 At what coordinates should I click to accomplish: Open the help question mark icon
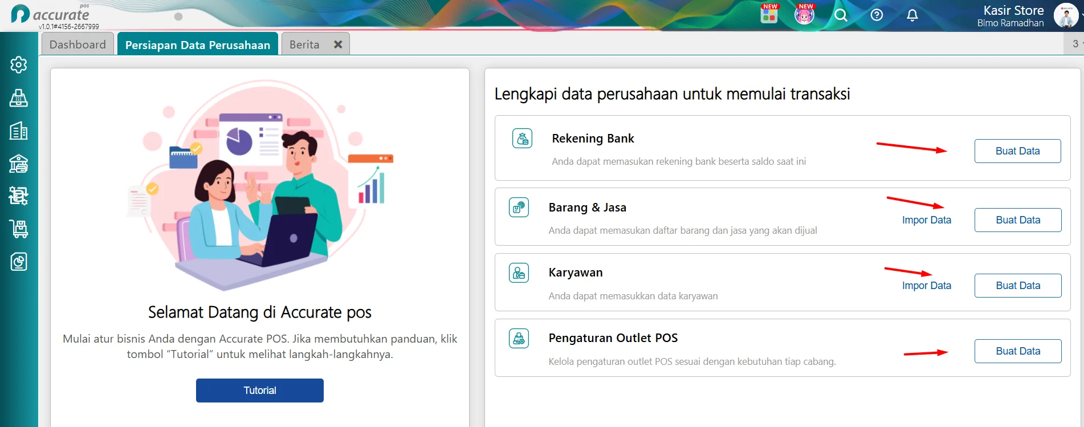pyautogui.click(x=877, y=15)
